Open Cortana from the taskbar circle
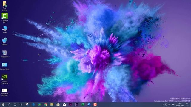Viewport: 191px width, 107px height. coord(15,104)
